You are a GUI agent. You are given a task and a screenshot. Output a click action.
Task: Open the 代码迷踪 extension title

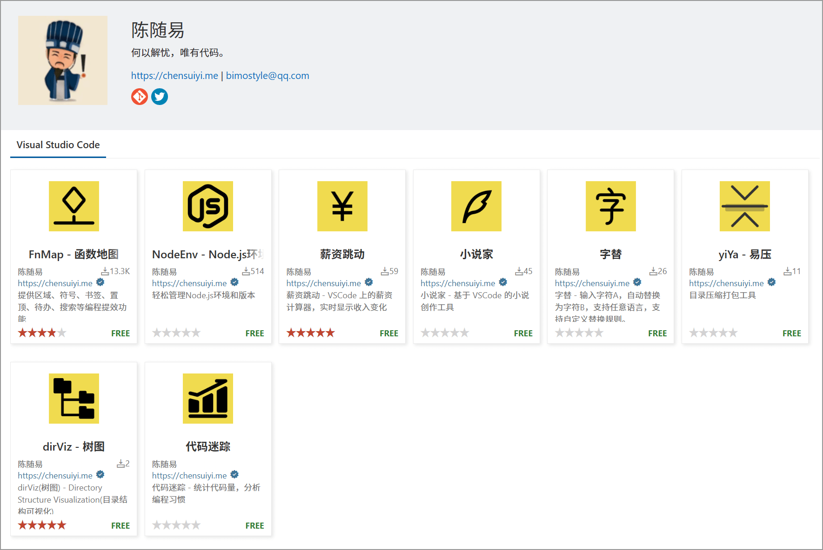(208, 447)
